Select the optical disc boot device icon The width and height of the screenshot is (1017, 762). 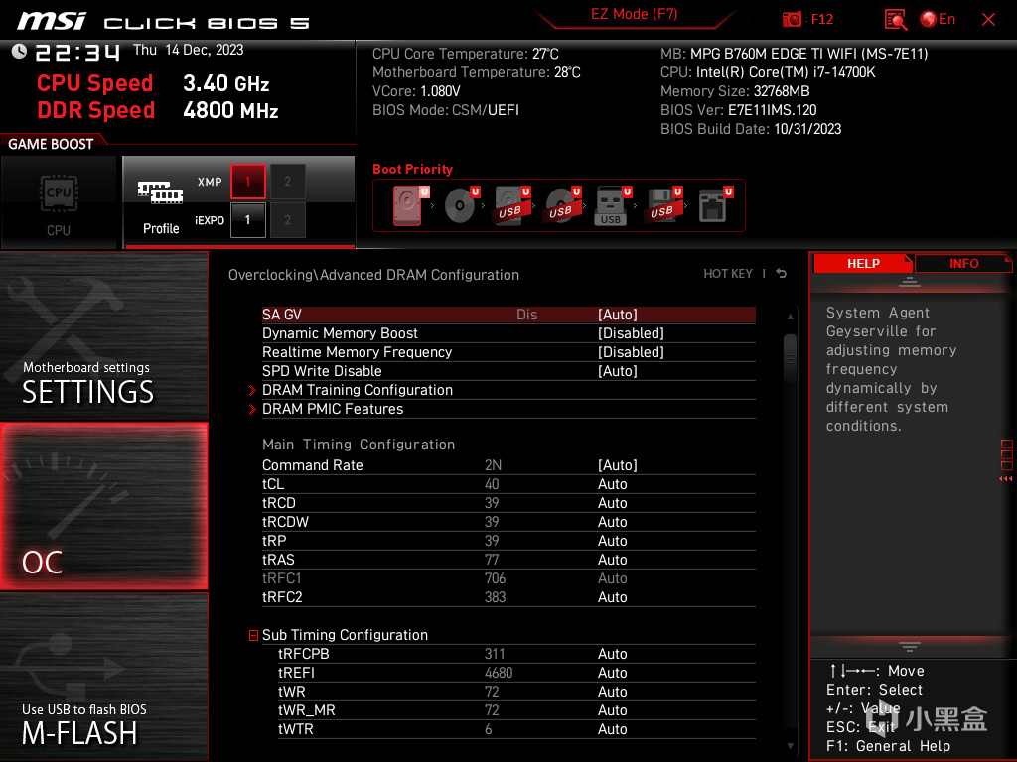click(x=461, y=205)
